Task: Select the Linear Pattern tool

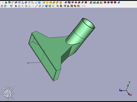Action: (94, 2)
